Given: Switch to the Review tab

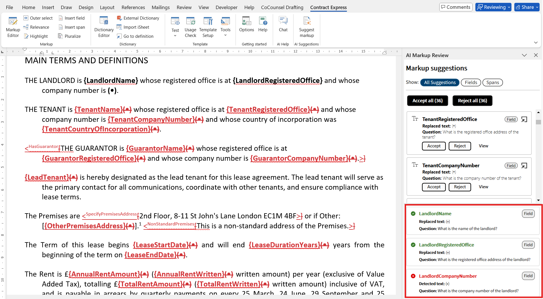Looking at the screenshot, I should click(x=184, y=7).
